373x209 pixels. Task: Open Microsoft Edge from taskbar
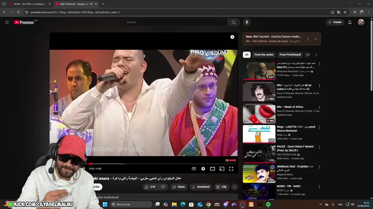pyautogui.click(x=183, y=204)
